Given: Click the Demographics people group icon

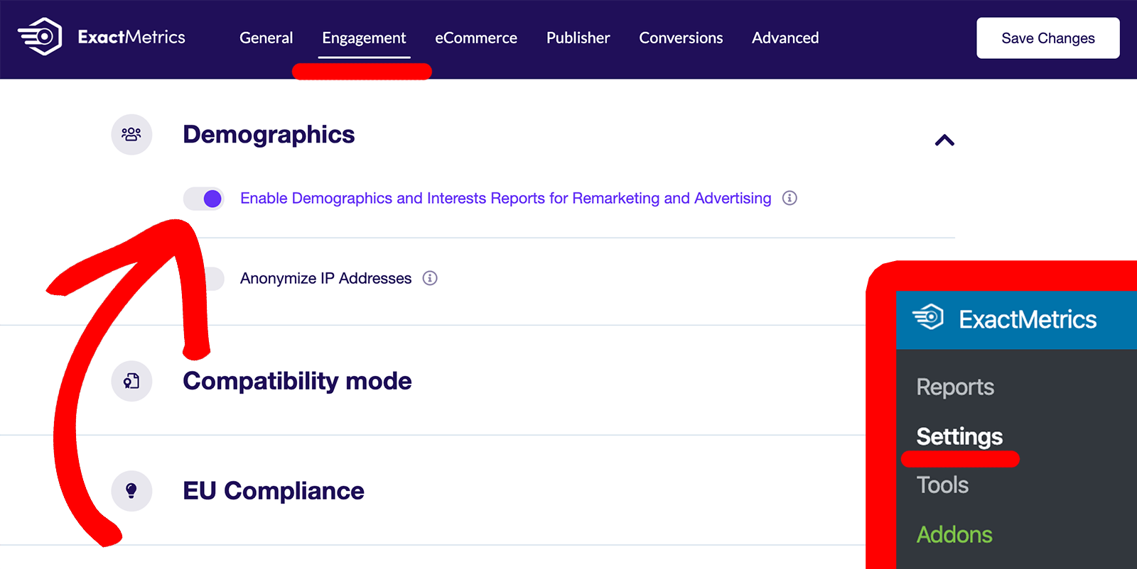Looking at the screenshot, I should point(131,134).
